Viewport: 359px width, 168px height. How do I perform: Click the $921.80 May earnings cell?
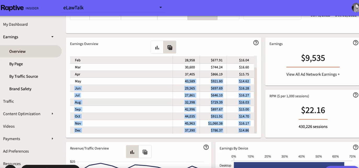pyautogui.click(x=217, y=81)
